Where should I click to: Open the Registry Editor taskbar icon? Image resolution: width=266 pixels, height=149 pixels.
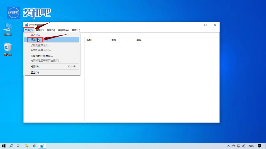tap(42, 146)
